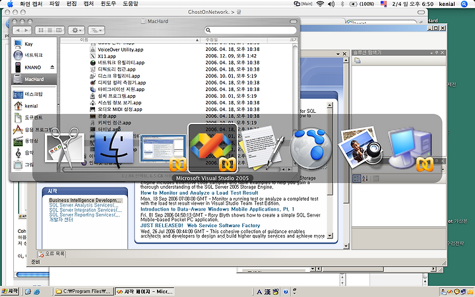The height and width of the screenshot is (297, 475).
Task: Select VoiceOver Utility.app in the file list
Action: (120, 49)
